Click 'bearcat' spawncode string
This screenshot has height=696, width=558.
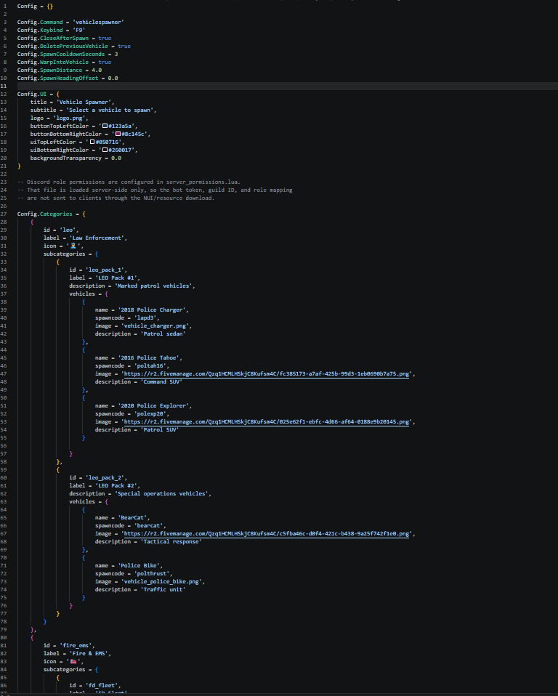[148, 525]
